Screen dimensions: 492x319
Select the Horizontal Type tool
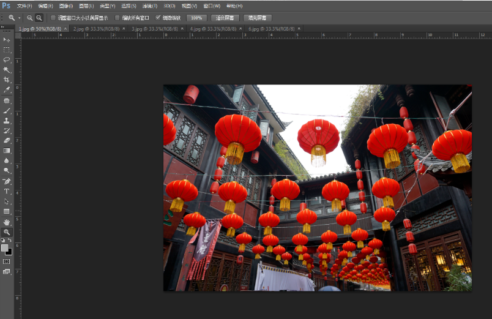7,192
